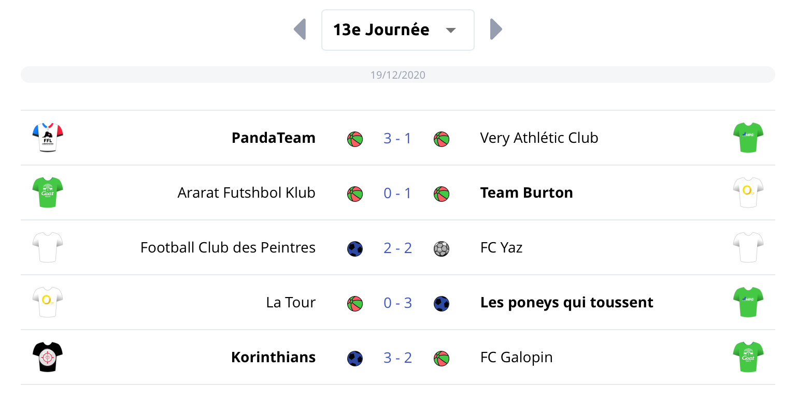Click the grey ball beside FC Yaz
Image resolution: width=796 pixels, height=415 pixels.
coord(442,249)
